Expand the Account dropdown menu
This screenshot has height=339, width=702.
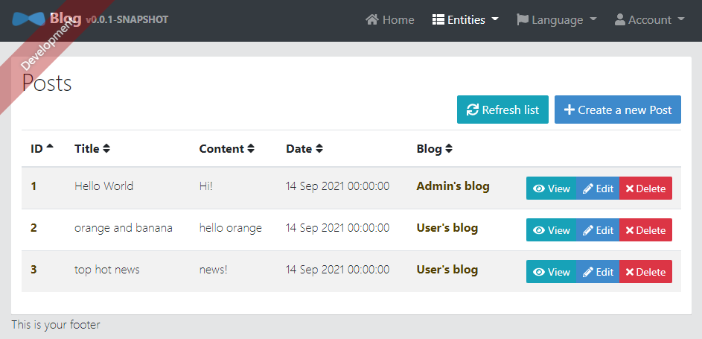click(650, 19)
